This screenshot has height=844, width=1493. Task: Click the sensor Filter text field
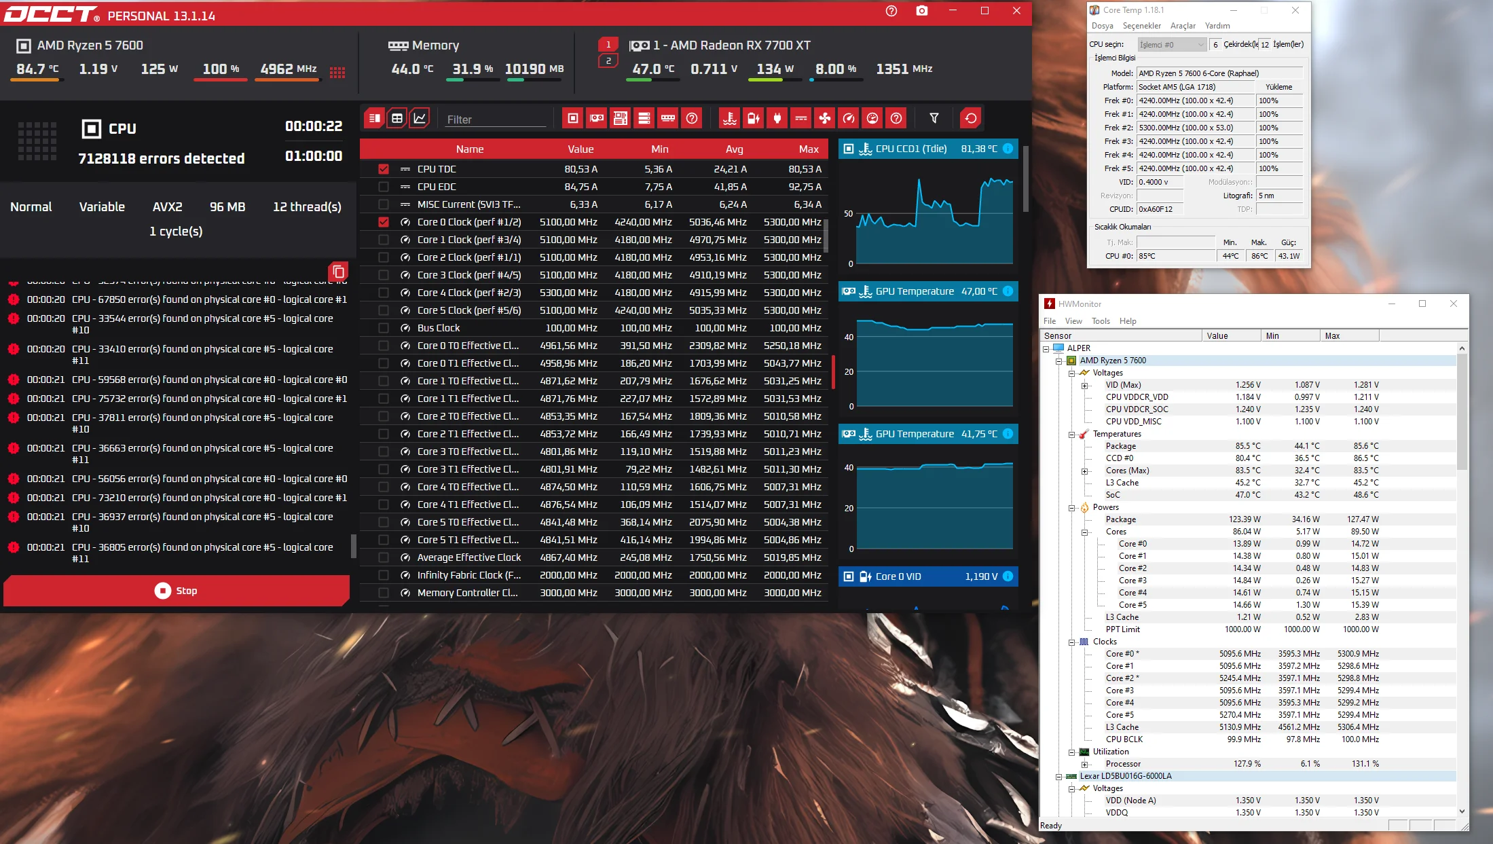(496, 120)
